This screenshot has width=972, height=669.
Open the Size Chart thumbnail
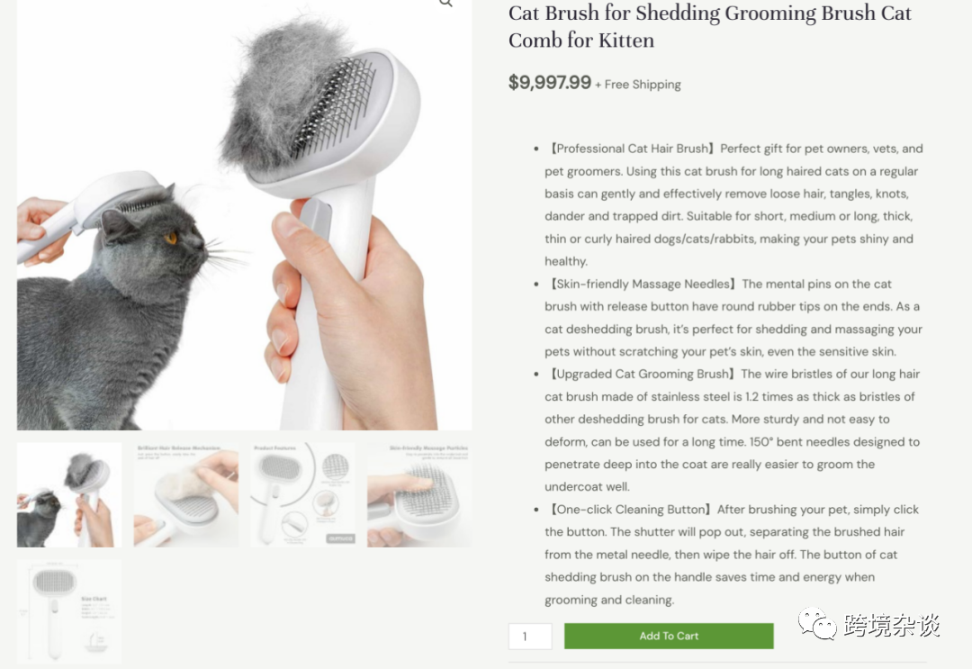[68, 611]
